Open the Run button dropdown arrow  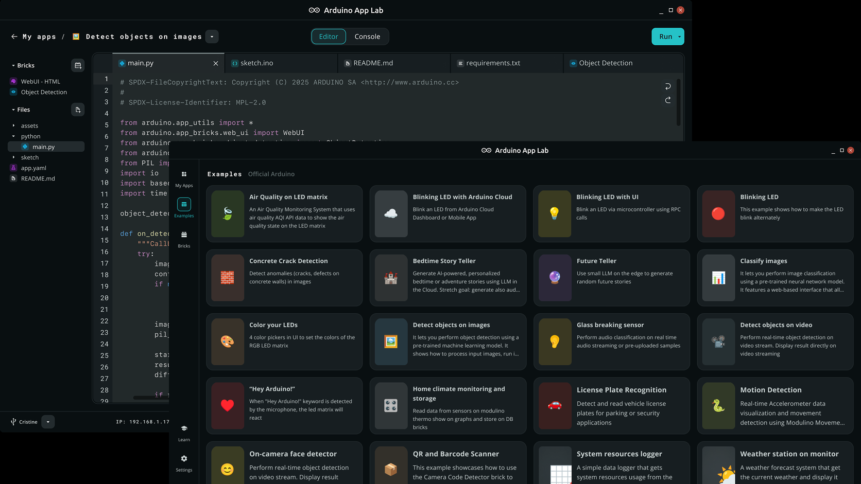(x=680, y=37)
